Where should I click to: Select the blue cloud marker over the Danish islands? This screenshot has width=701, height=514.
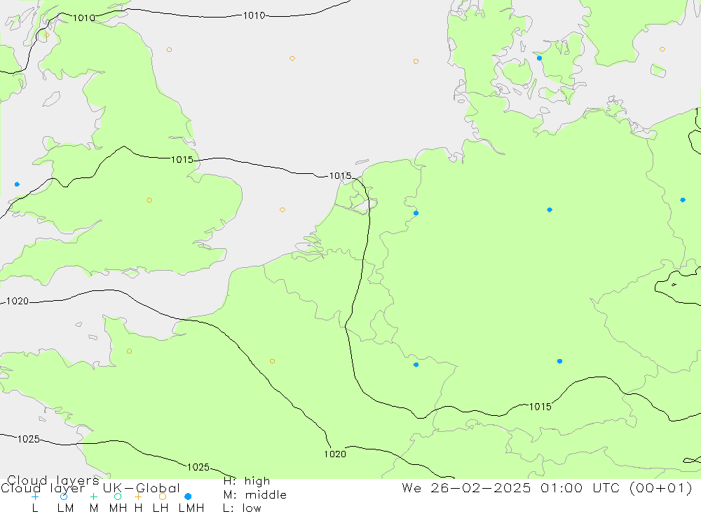[x=539, y=58]
